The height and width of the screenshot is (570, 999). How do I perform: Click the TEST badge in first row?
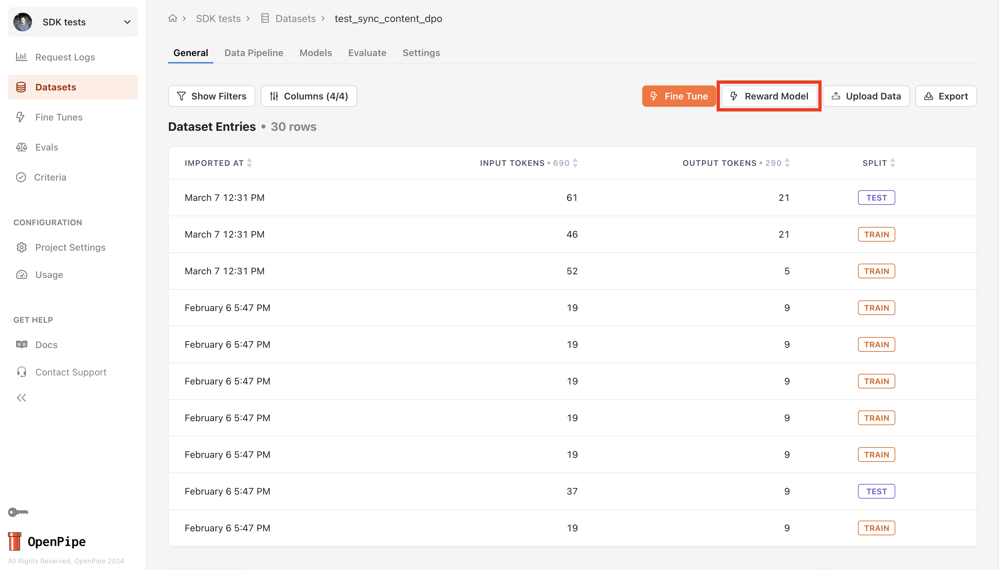coord(876,198)
